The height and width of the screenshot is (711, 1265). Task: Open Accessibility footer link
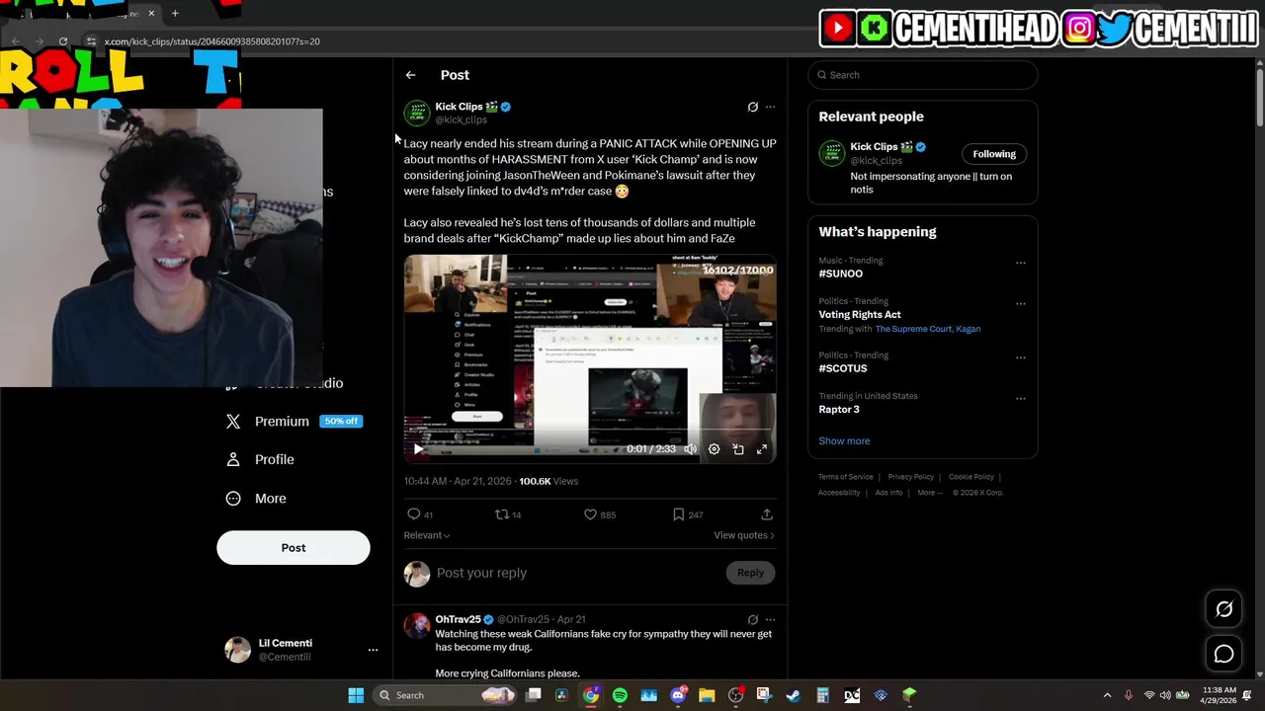coord(839,493)
